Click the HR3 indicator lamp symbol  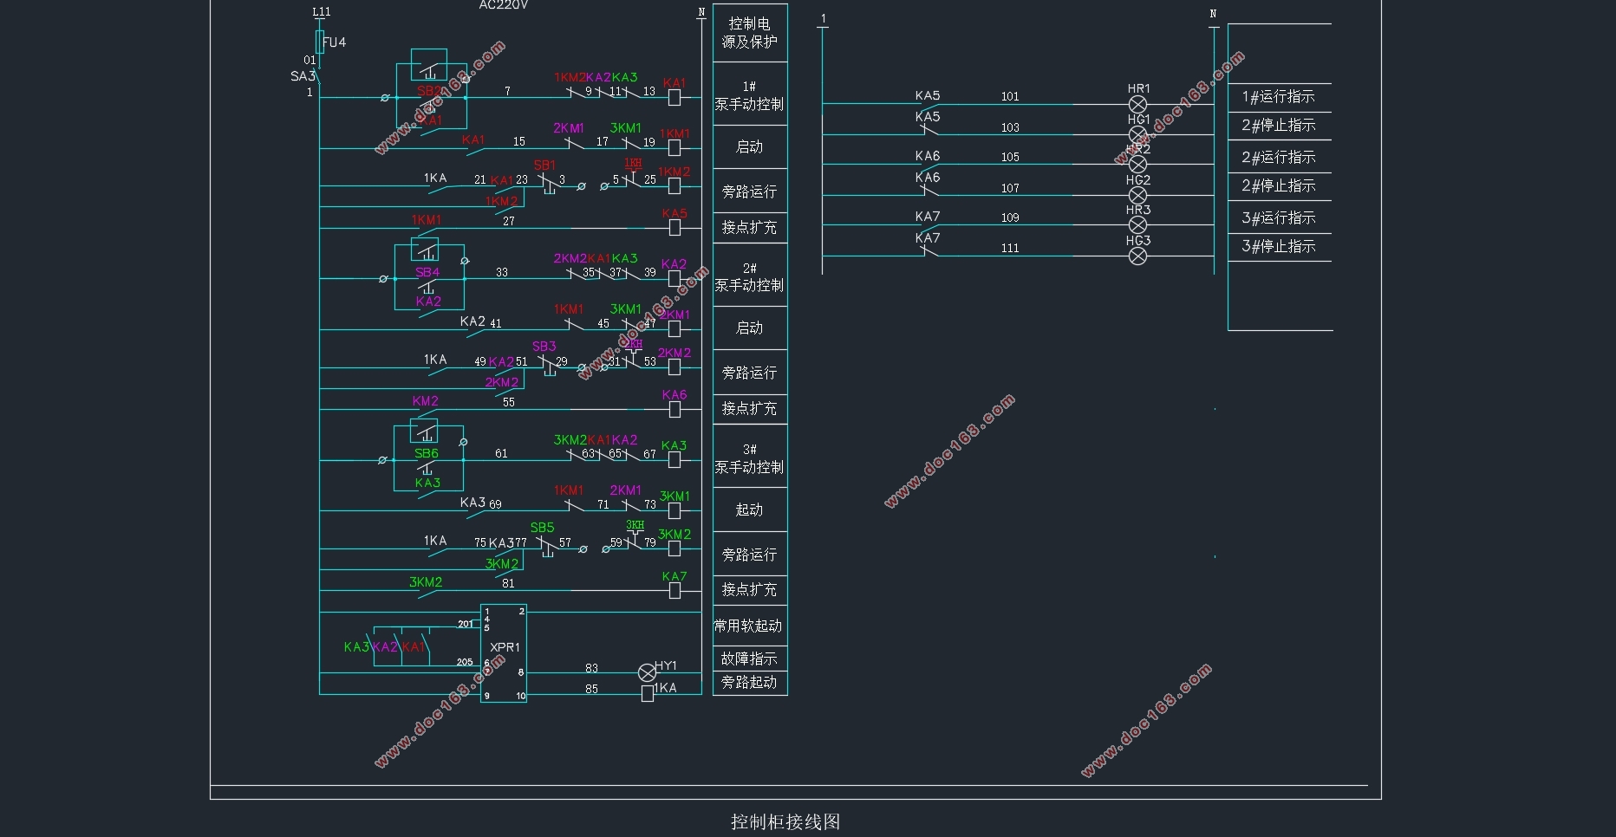point(1138,225)
